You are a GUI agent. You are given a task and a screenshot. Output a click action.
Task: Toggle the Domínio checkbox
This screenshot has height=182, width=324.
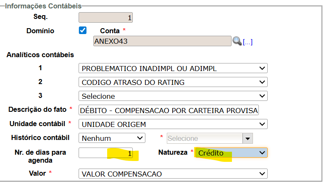point(83,30)
